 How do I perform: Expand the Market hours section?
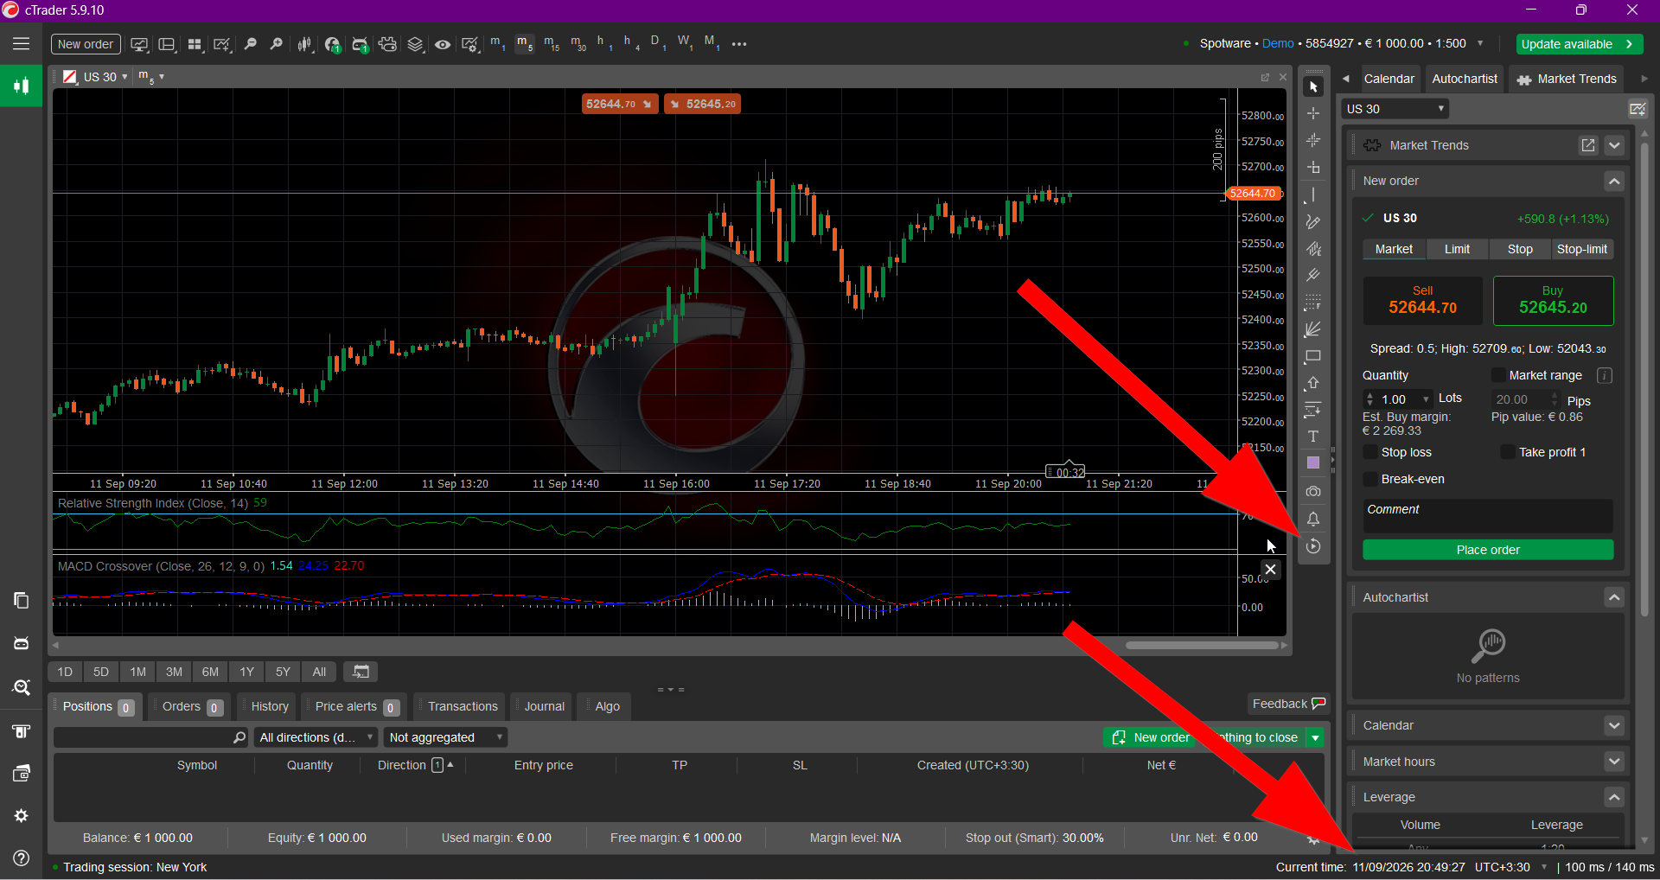point(1614,762)
